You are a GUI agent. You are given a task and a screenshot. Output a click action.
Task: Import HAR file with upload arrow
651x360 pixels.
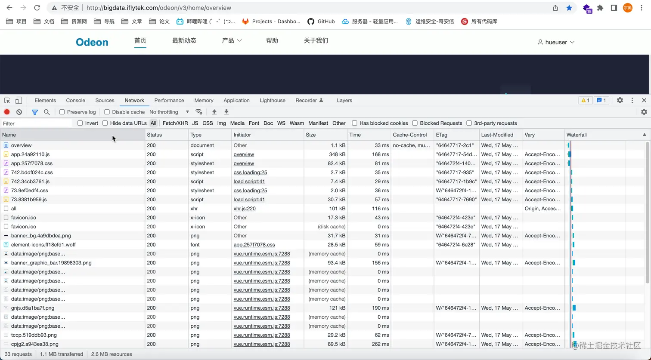tap(214, 112)
